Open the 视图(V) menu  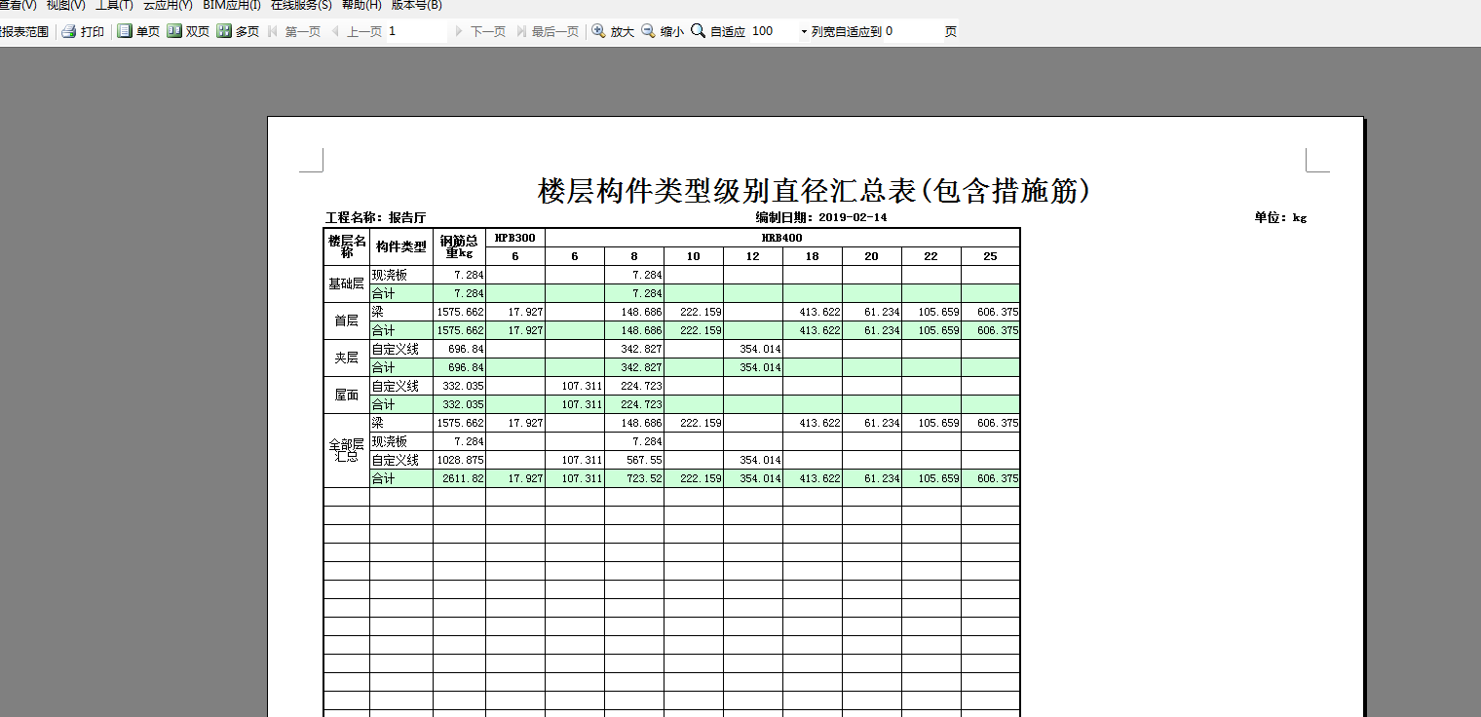(x=65, y=5)
